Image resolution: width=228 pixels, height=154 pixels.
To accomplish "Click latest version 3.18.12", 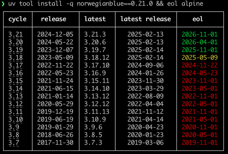I will click(x=97, y=58).
